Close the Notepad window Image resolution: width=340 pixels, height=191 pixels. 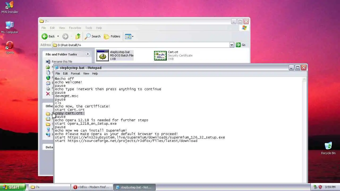[304, 68]
